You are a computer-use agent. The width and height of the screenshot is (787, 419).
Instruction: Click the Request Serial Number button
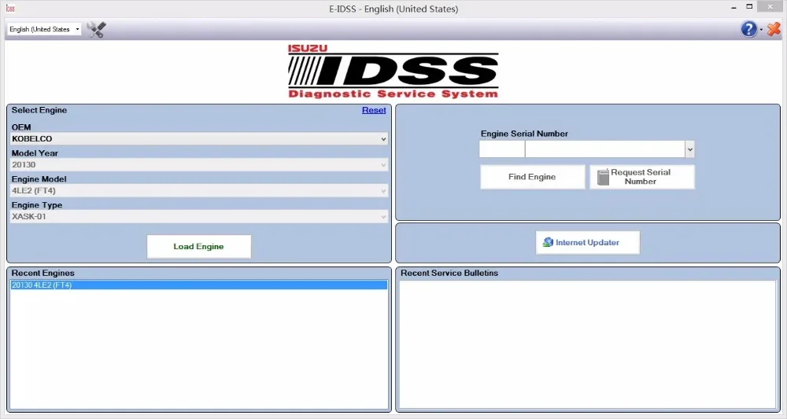(641, 177)
